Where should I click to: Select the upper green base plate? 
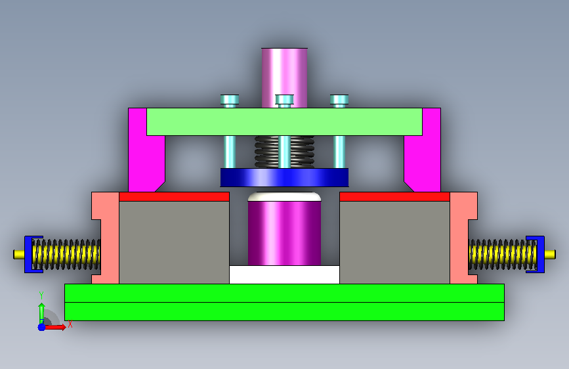tap(285, 293)
